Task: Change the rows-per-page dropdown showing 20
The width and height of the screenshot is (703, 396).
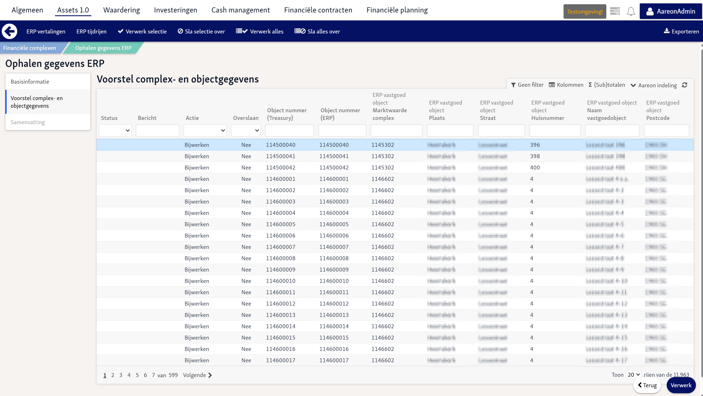Action: point(634,375)
